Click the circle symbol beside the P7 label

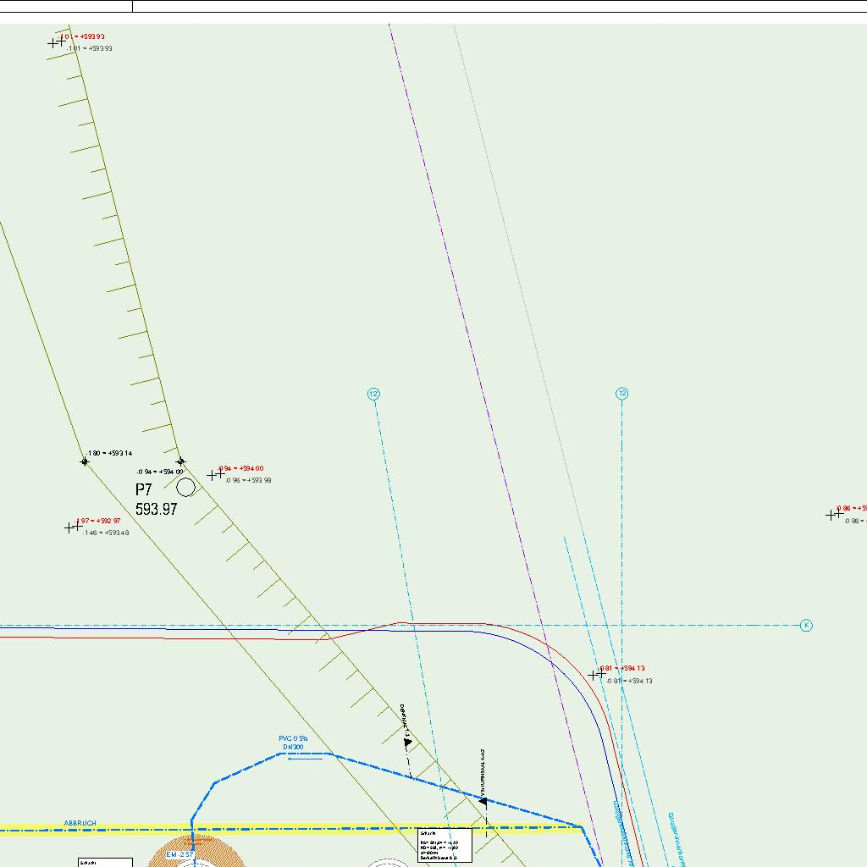185,487
